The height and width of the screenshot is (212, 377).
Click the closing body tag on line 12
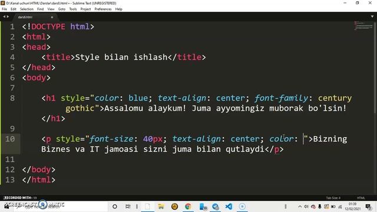tap(39, 170)
